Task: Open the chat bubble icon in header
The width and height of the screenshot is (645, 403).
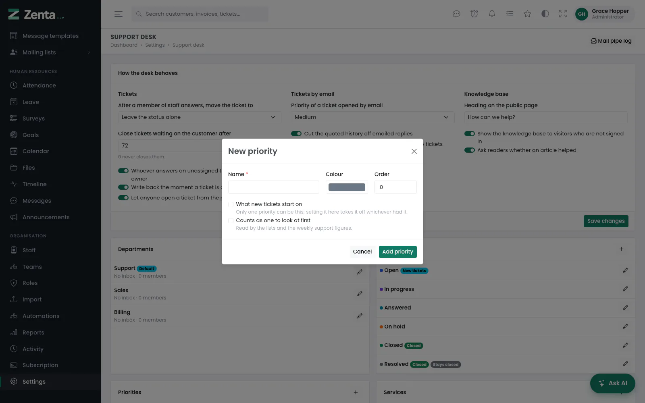Action: coord(456,14)
